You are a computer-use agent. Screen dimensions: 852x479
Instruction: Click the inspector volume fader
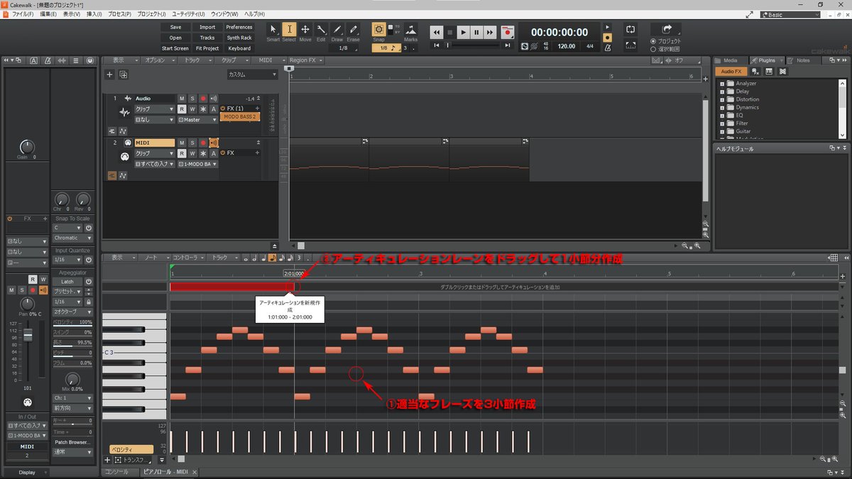(28, 334)
